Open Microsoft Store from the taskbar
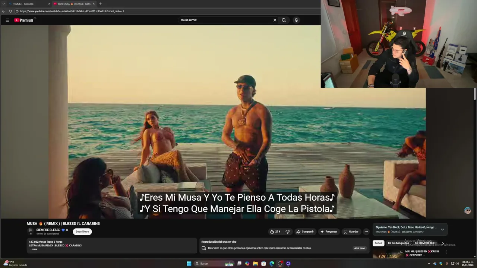 [x=263, y=264]
